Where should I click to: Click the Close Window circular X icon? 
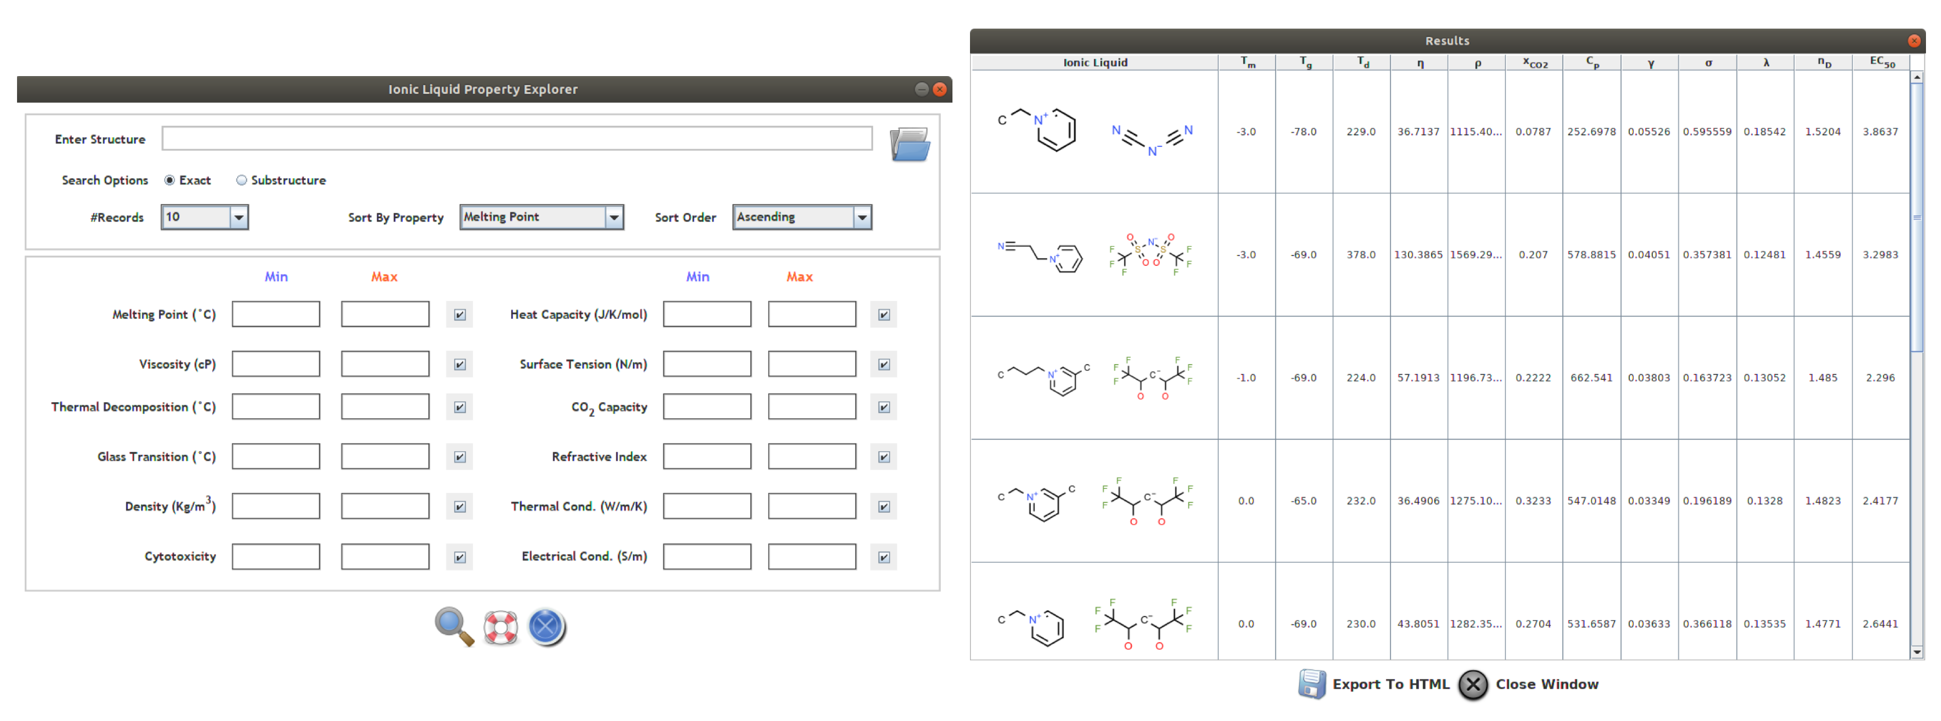(1473, 684)
